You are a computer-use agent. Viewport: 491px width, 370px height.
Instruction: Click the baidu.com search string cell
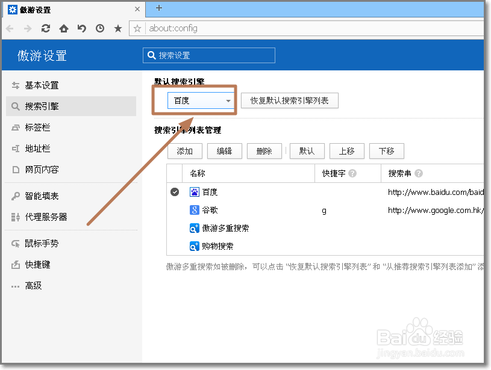coord(436,192)
